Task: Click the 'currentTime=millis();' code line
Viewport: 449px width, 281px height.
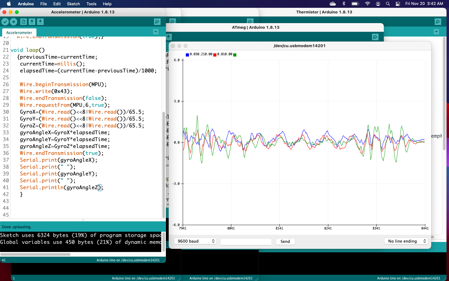Action: click(52, 64)
